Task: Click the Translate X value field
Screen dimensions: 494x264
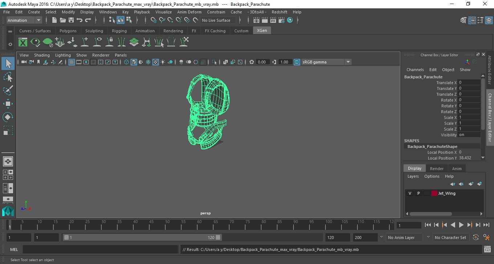Action: point(469,83)
